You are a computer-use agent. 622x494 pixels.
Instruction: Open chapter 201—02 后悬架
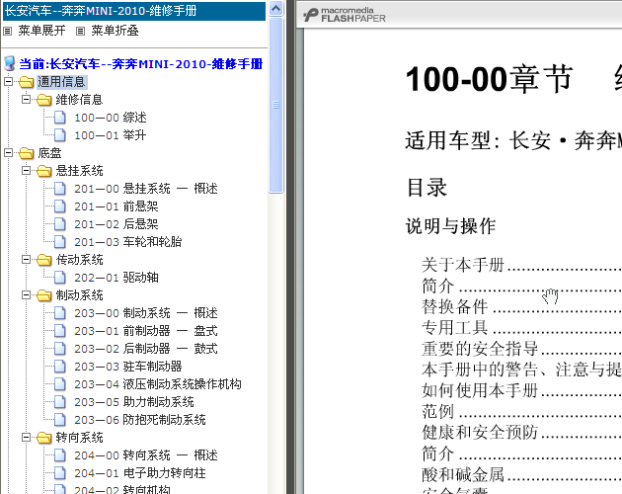coord(117,224)
